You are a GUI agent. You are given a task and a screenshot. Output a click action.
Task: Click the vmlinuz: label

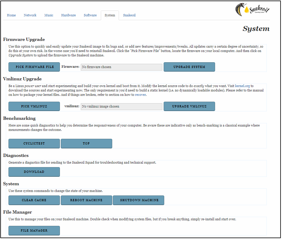tap(72, 106)
